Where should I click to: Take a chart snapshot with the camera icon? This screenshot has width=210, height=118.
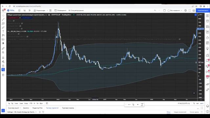(x=194, y=10)
